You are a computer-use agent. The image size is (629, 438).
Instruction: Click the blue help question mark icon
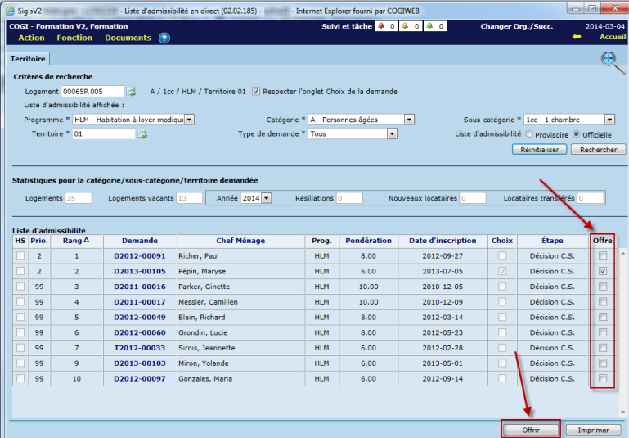(x=164, y=38)
